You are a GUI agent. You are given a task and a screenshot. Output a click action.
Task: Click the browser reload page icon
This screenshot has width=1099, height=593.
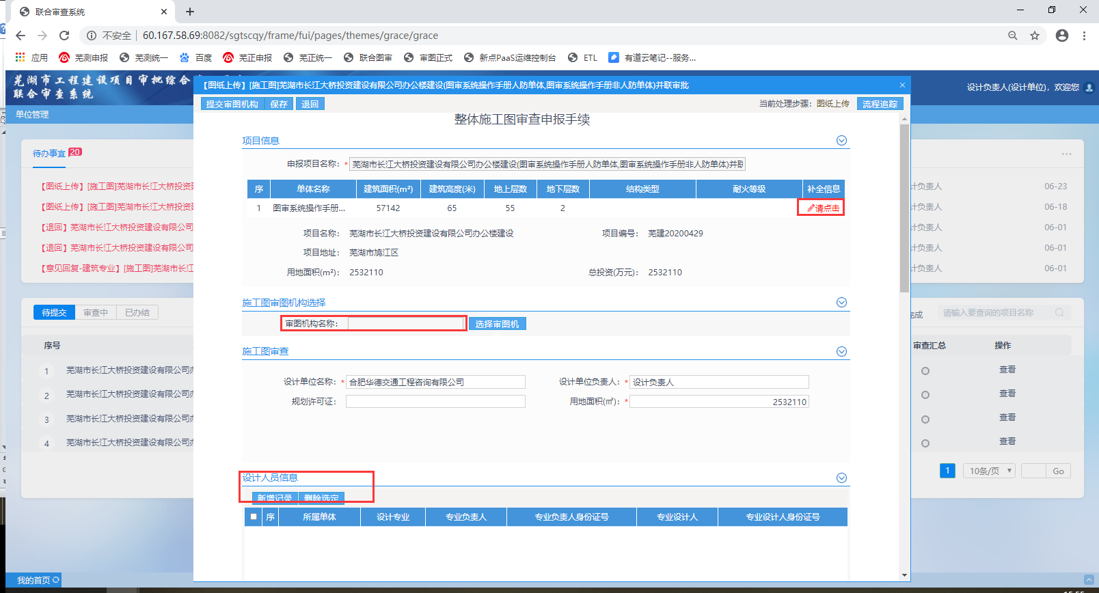[x=64, y=36]
